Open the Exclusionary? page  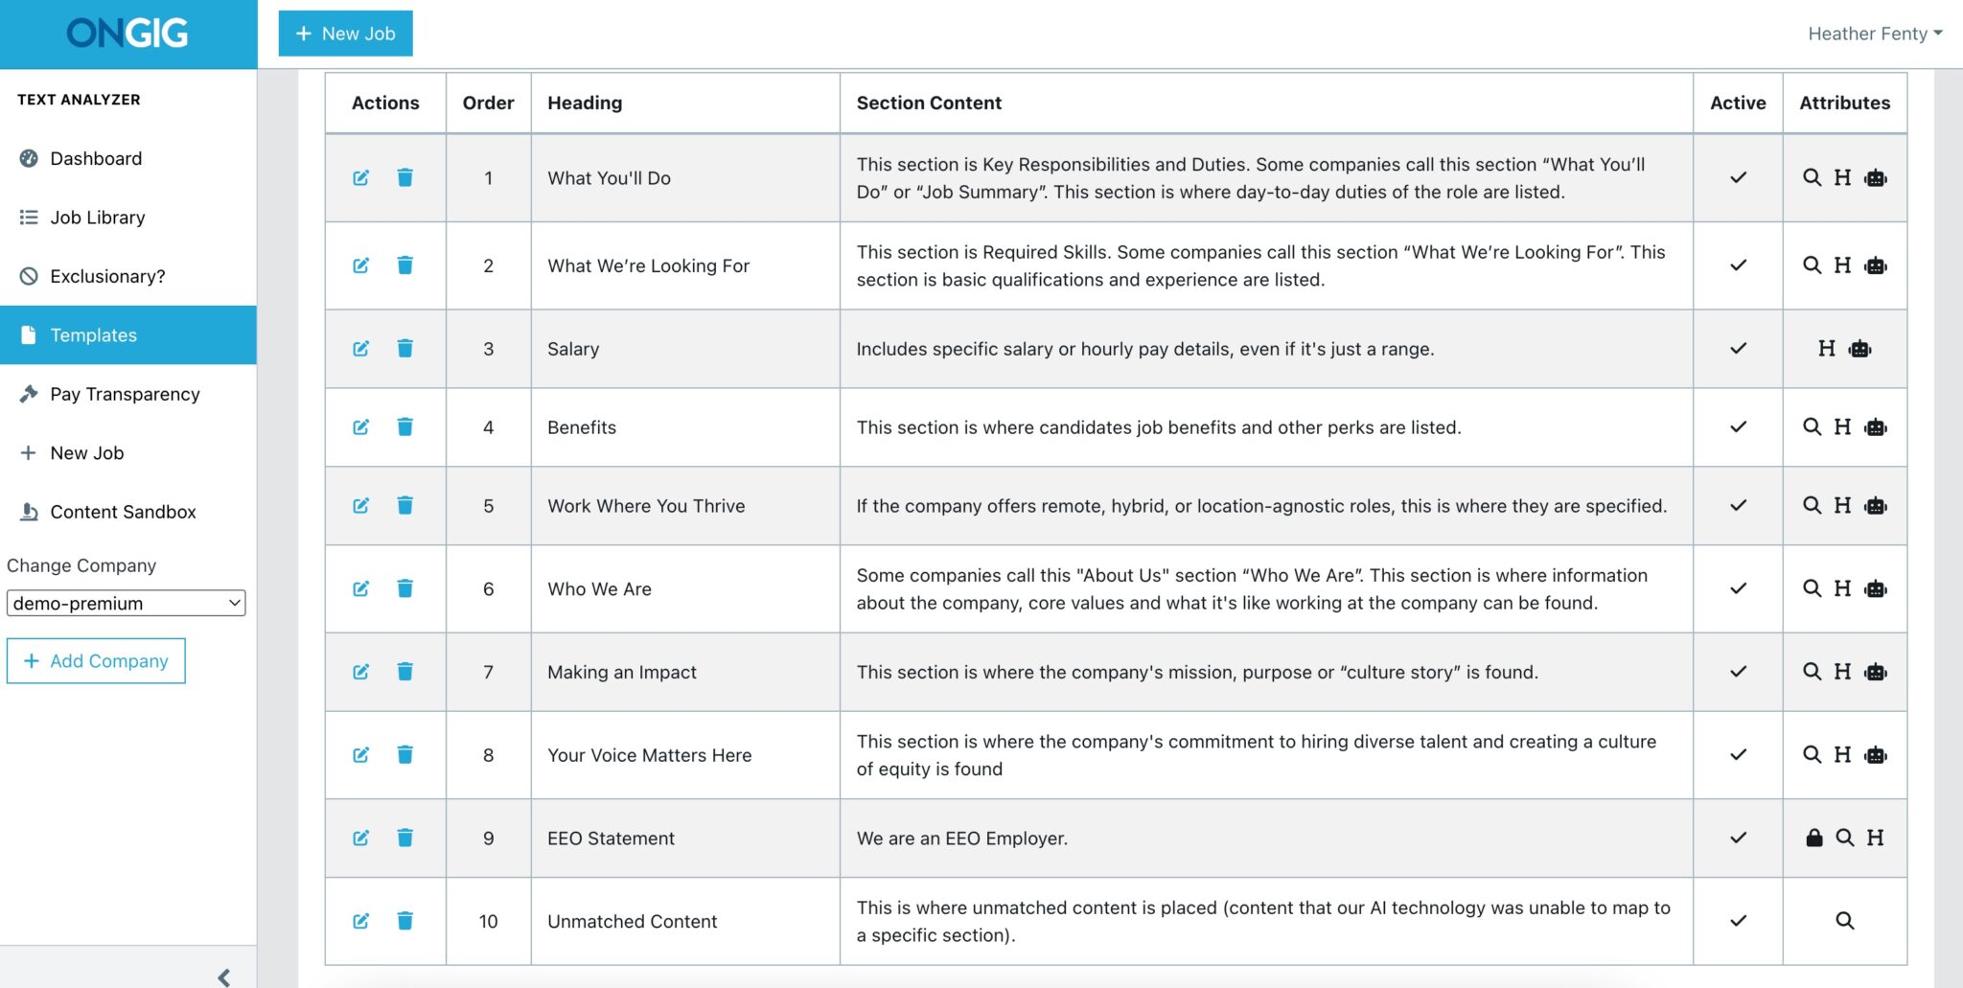click(108, 276)
